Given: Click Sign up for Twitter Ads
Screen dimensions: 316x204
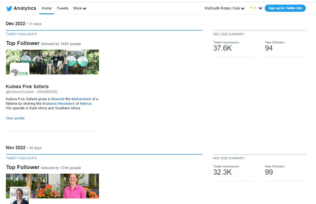Looking at the screenshot, I should [285, 8].
